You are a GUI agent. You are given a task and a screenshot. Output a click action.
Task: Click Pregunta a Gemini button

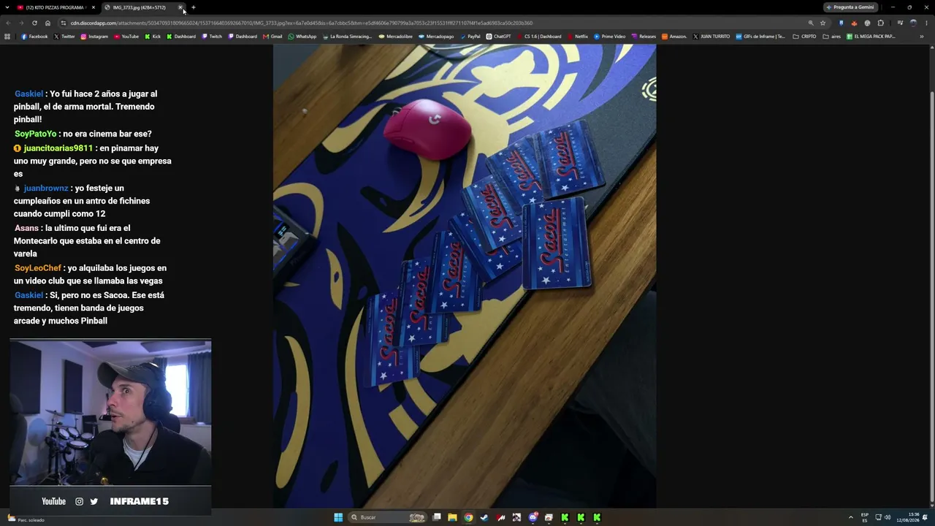click(850, 7)
